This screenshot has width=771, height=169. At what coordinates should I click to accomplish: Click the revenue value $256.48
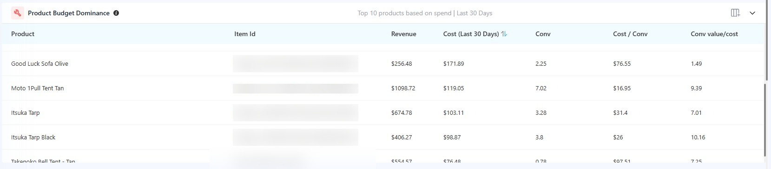[x=402, y=63]
